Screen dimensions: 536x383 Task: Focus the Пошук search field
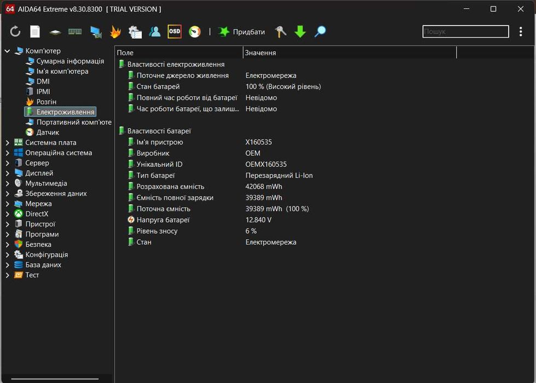point(465,31)
